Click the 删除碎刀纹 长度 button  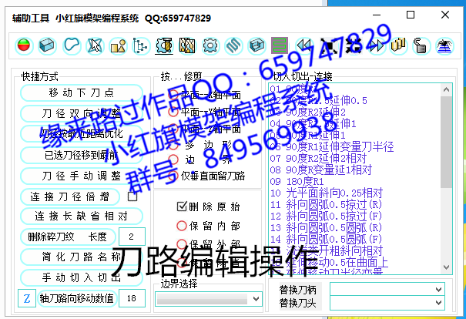coord(68,237)
